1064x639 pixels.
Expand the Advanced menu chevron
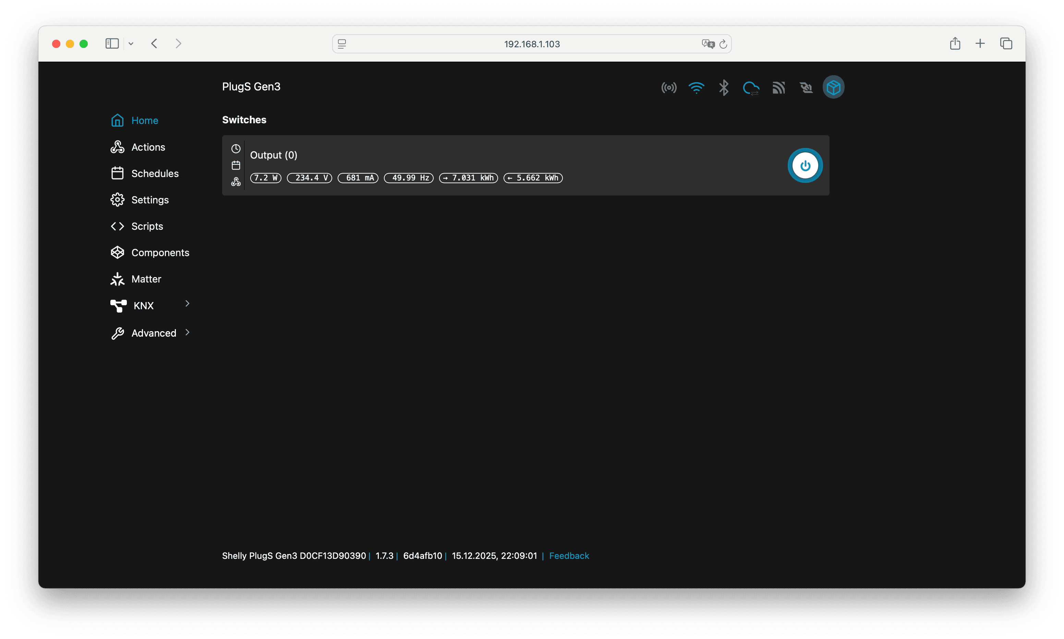[x=187, y=332]
